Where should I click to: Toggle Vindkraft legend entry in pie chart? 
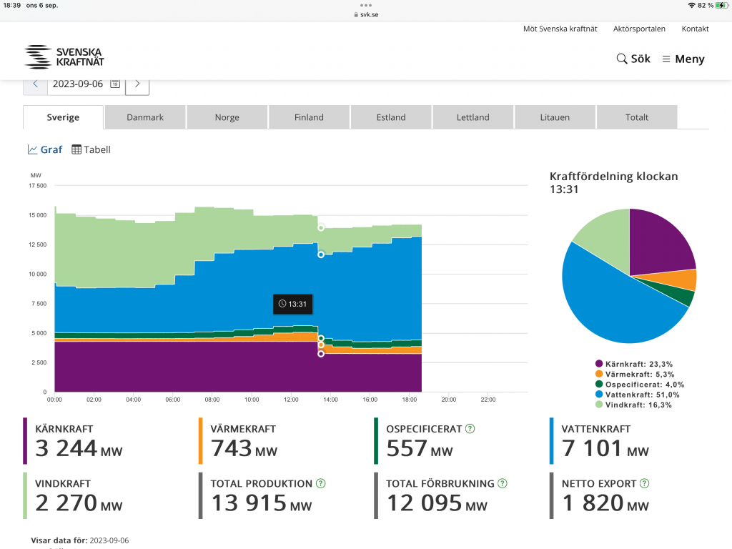(633, 405)
